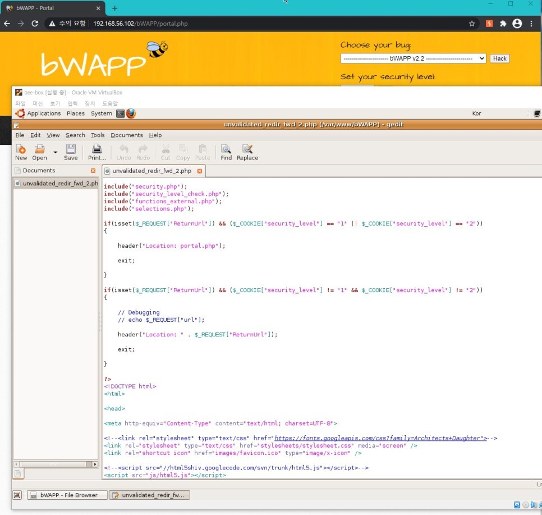The height and width of the screenshot is (515, 542).
Task: Click the Copy toolbar icon
Action: pyautogui.click(x=183, y=152)
